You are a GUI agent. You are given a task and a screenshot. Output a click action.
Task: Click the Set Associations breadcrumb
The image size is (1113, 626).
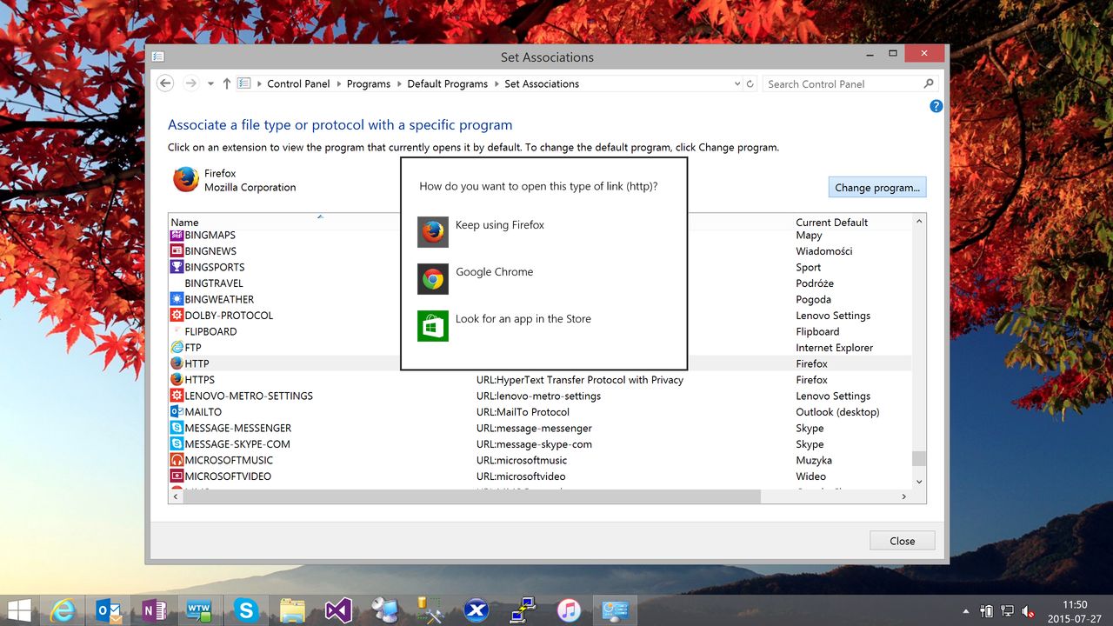coord(542,83)
